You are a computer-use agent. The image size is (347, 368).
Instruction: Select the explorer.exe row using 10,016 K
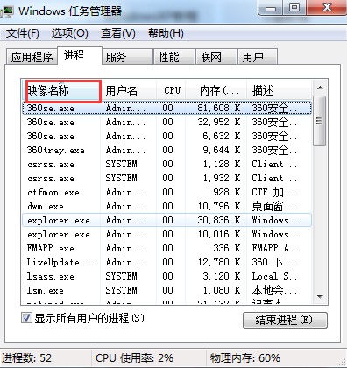pyautogui.click(x=167, y=234)
